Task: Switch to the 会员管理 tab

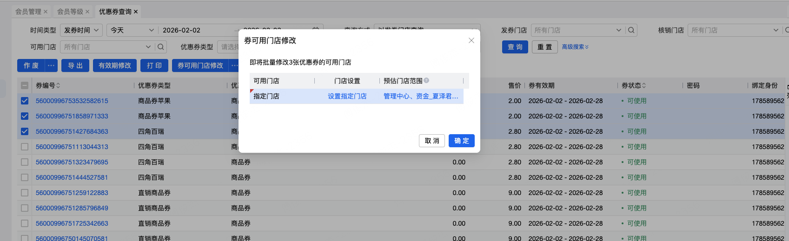Action: pyautogui.click(x=28, y=12)
